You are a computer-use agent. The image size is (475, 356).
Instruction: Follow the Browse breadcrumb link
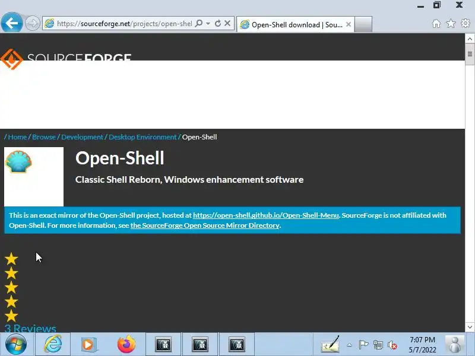(44, 137)
